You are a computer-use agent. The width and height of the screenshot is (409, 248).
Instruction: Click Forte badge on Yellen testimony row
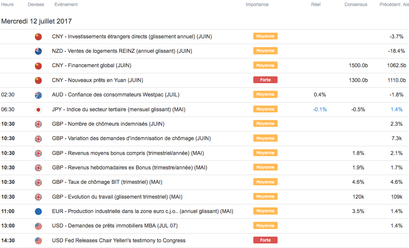click(265, 240)
